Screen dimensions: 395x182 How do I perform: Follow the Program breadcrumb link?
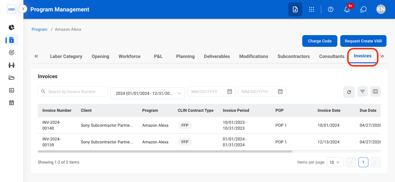point(39,29)
